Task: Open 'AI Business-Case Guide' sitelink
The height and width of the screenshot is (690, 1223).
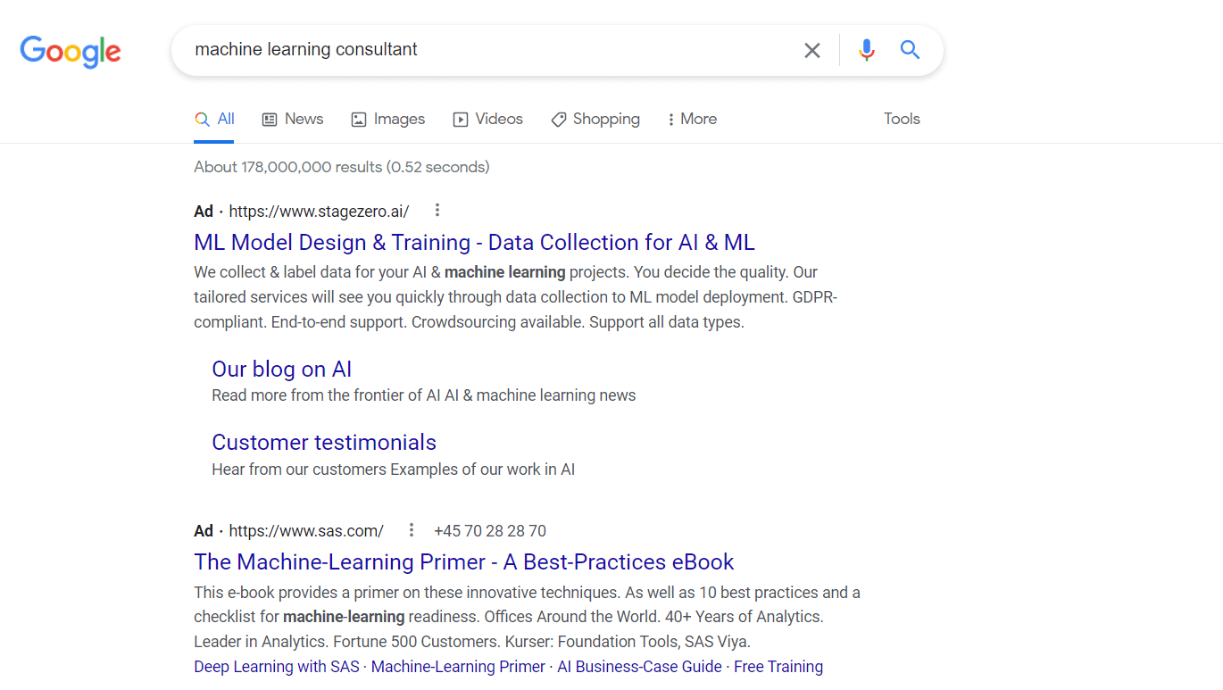Action: pyautogui.click(x=639, y=667)
